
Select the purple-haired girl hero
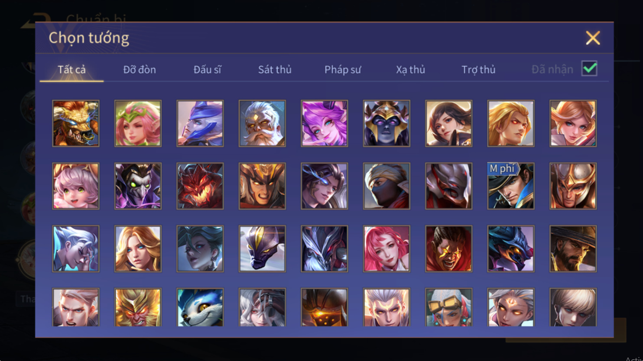click(x=325, y=123)
